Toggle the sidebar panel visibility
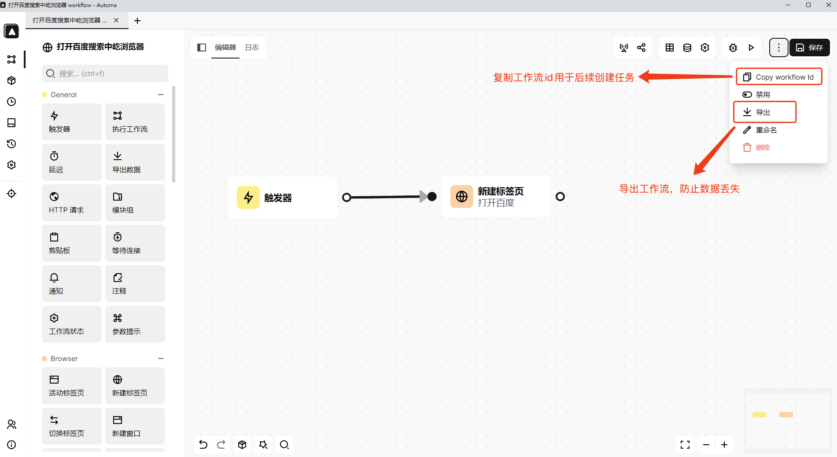This screenshot has width=837, height=457. click(202, 48)
